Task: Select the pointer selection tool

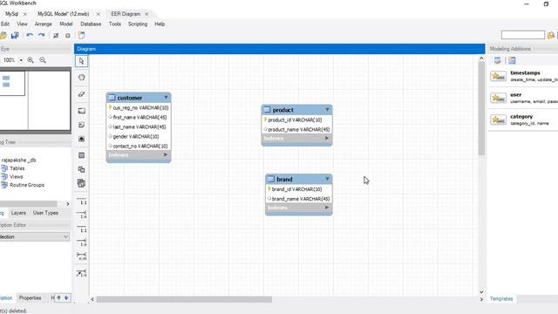Action: click(x=81, y=61)
